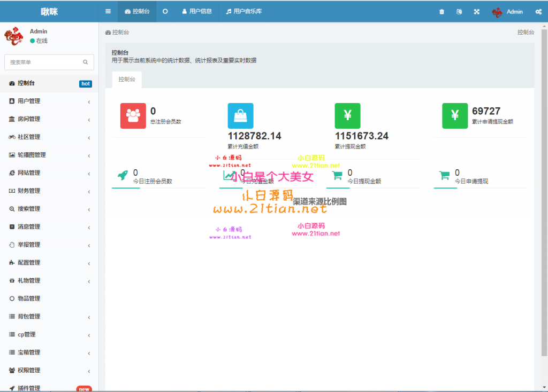Click the 权限管理 group icon in the sidebar
This screenshot has width=548, height=392.
(12, 371)
